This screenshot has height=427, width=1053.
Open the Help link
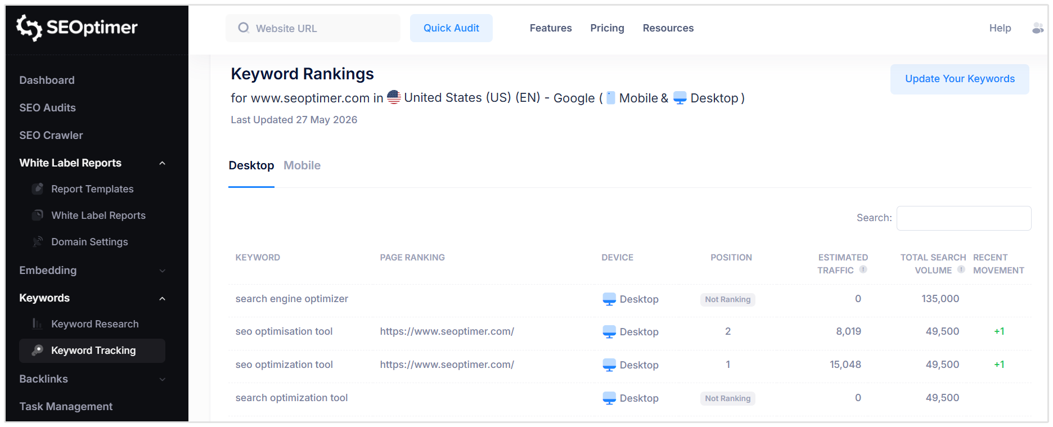[x=1000, y=28]
